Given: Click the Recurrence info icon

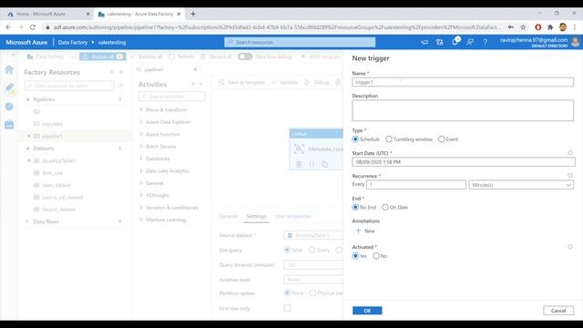Looking at the screenshot, I should coord(570,176).
